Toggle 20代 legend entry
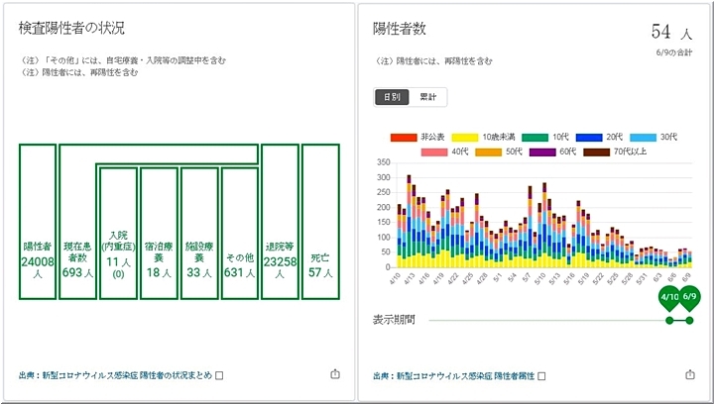This screenshot has height=404, width=714. coord(604,136)
